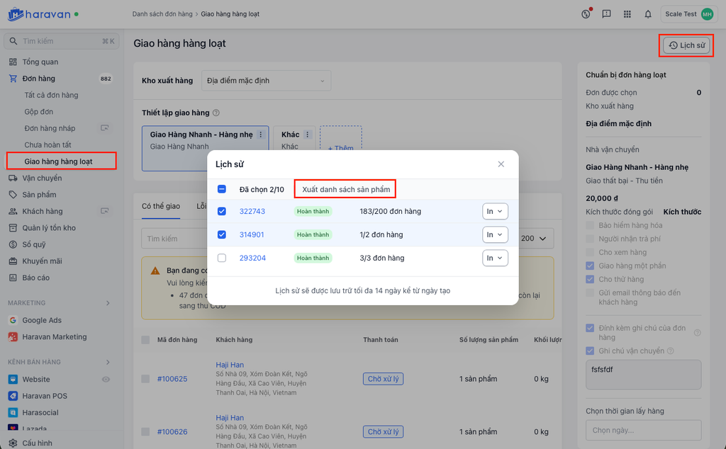Click the clock alert icon in header

586,13
